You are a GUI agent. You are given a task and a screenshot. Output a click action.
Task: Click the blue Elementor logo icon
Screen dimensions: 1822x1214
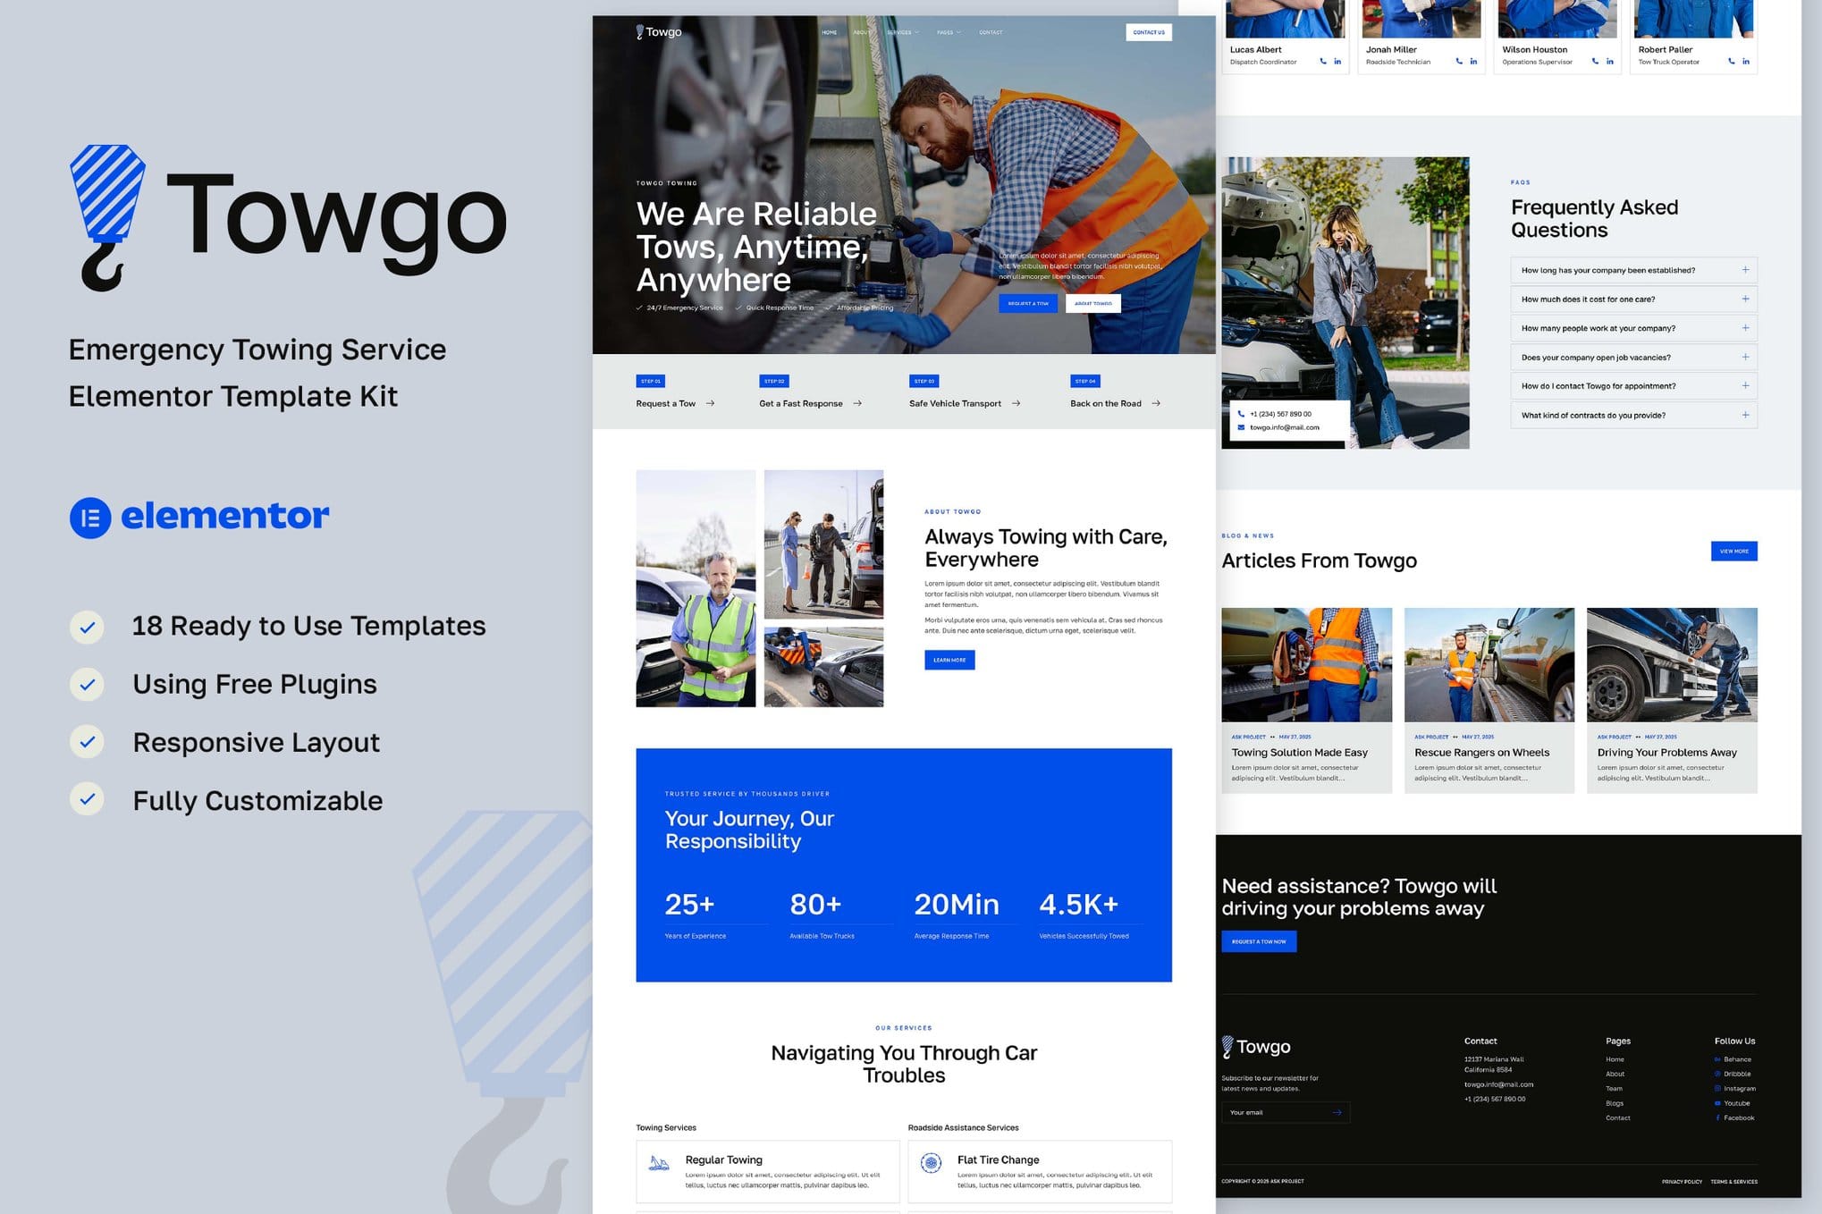(x=90, y=518)
